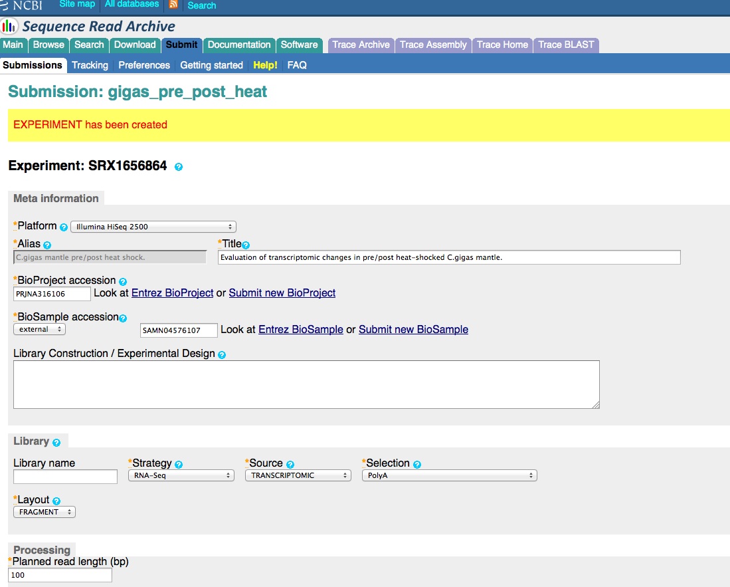
Task: Switch to the Download tab
Action: pyautogui.click(x=135, y=45)
